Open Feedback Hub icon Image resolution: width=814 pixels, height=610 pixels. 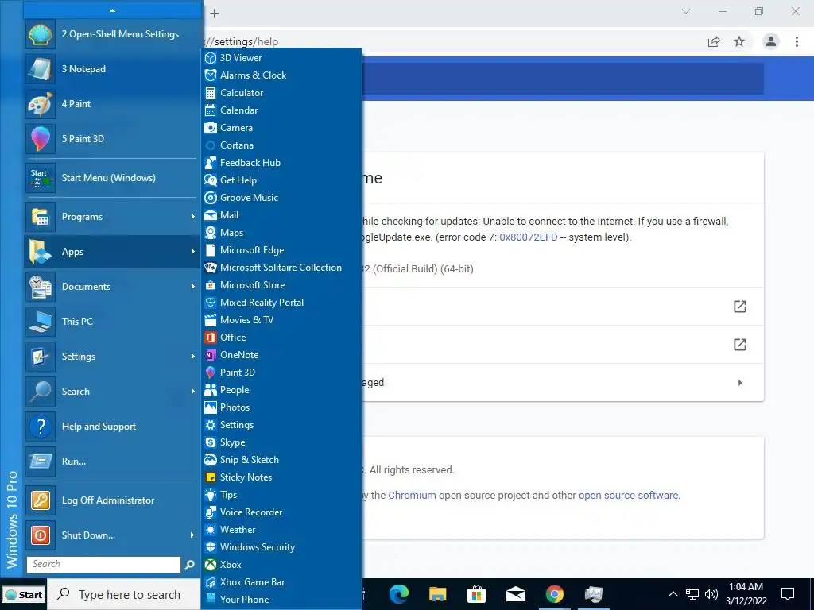click(210, 162)
